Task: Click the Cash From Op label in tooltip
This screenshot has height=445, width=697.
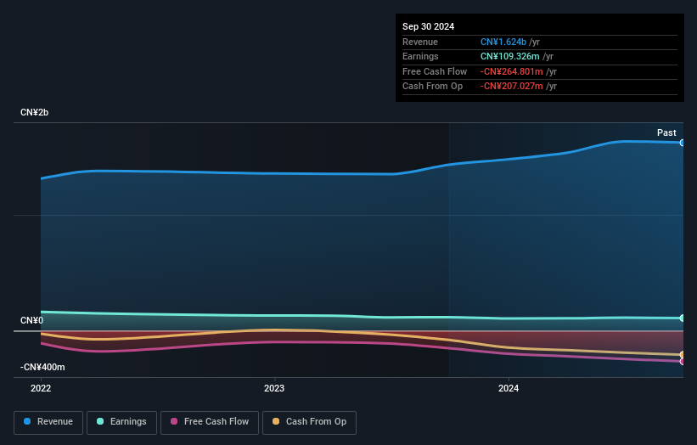Action: (x=432, y=87)
